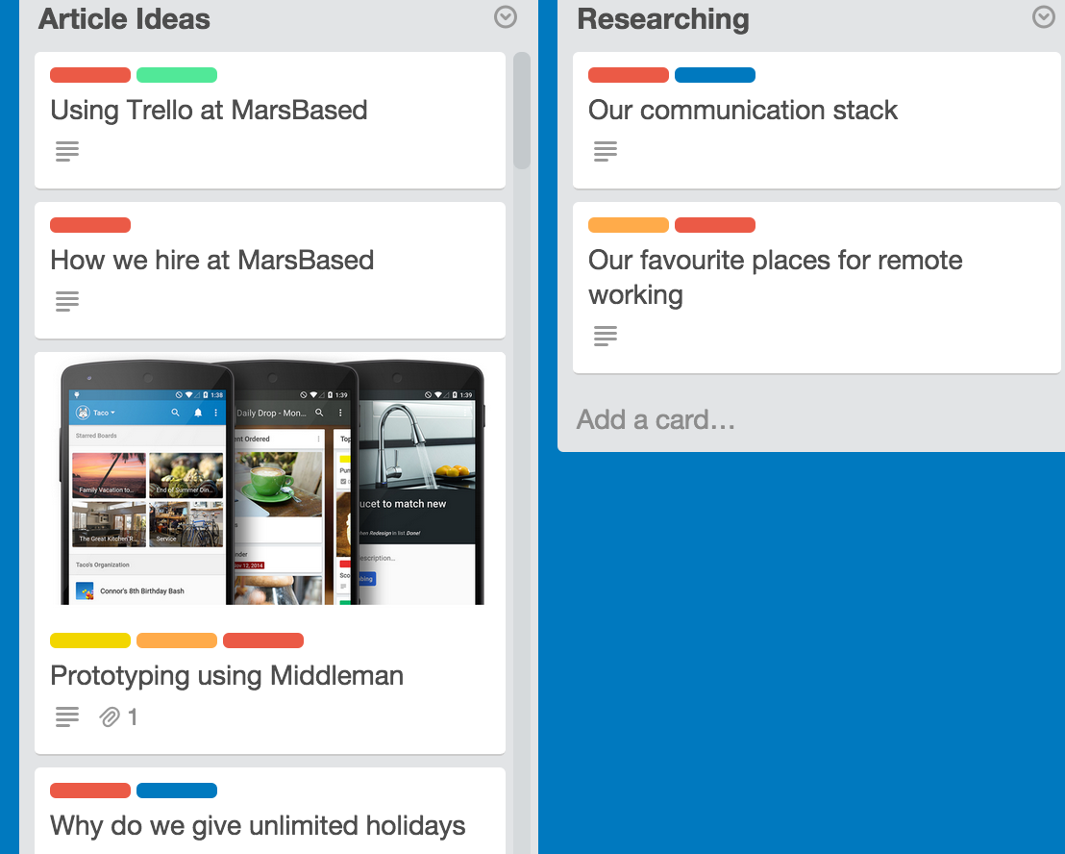Click the blue label on Our communication stack
The width and height of the screenshot is (1065, 854).
coord(715,74)
